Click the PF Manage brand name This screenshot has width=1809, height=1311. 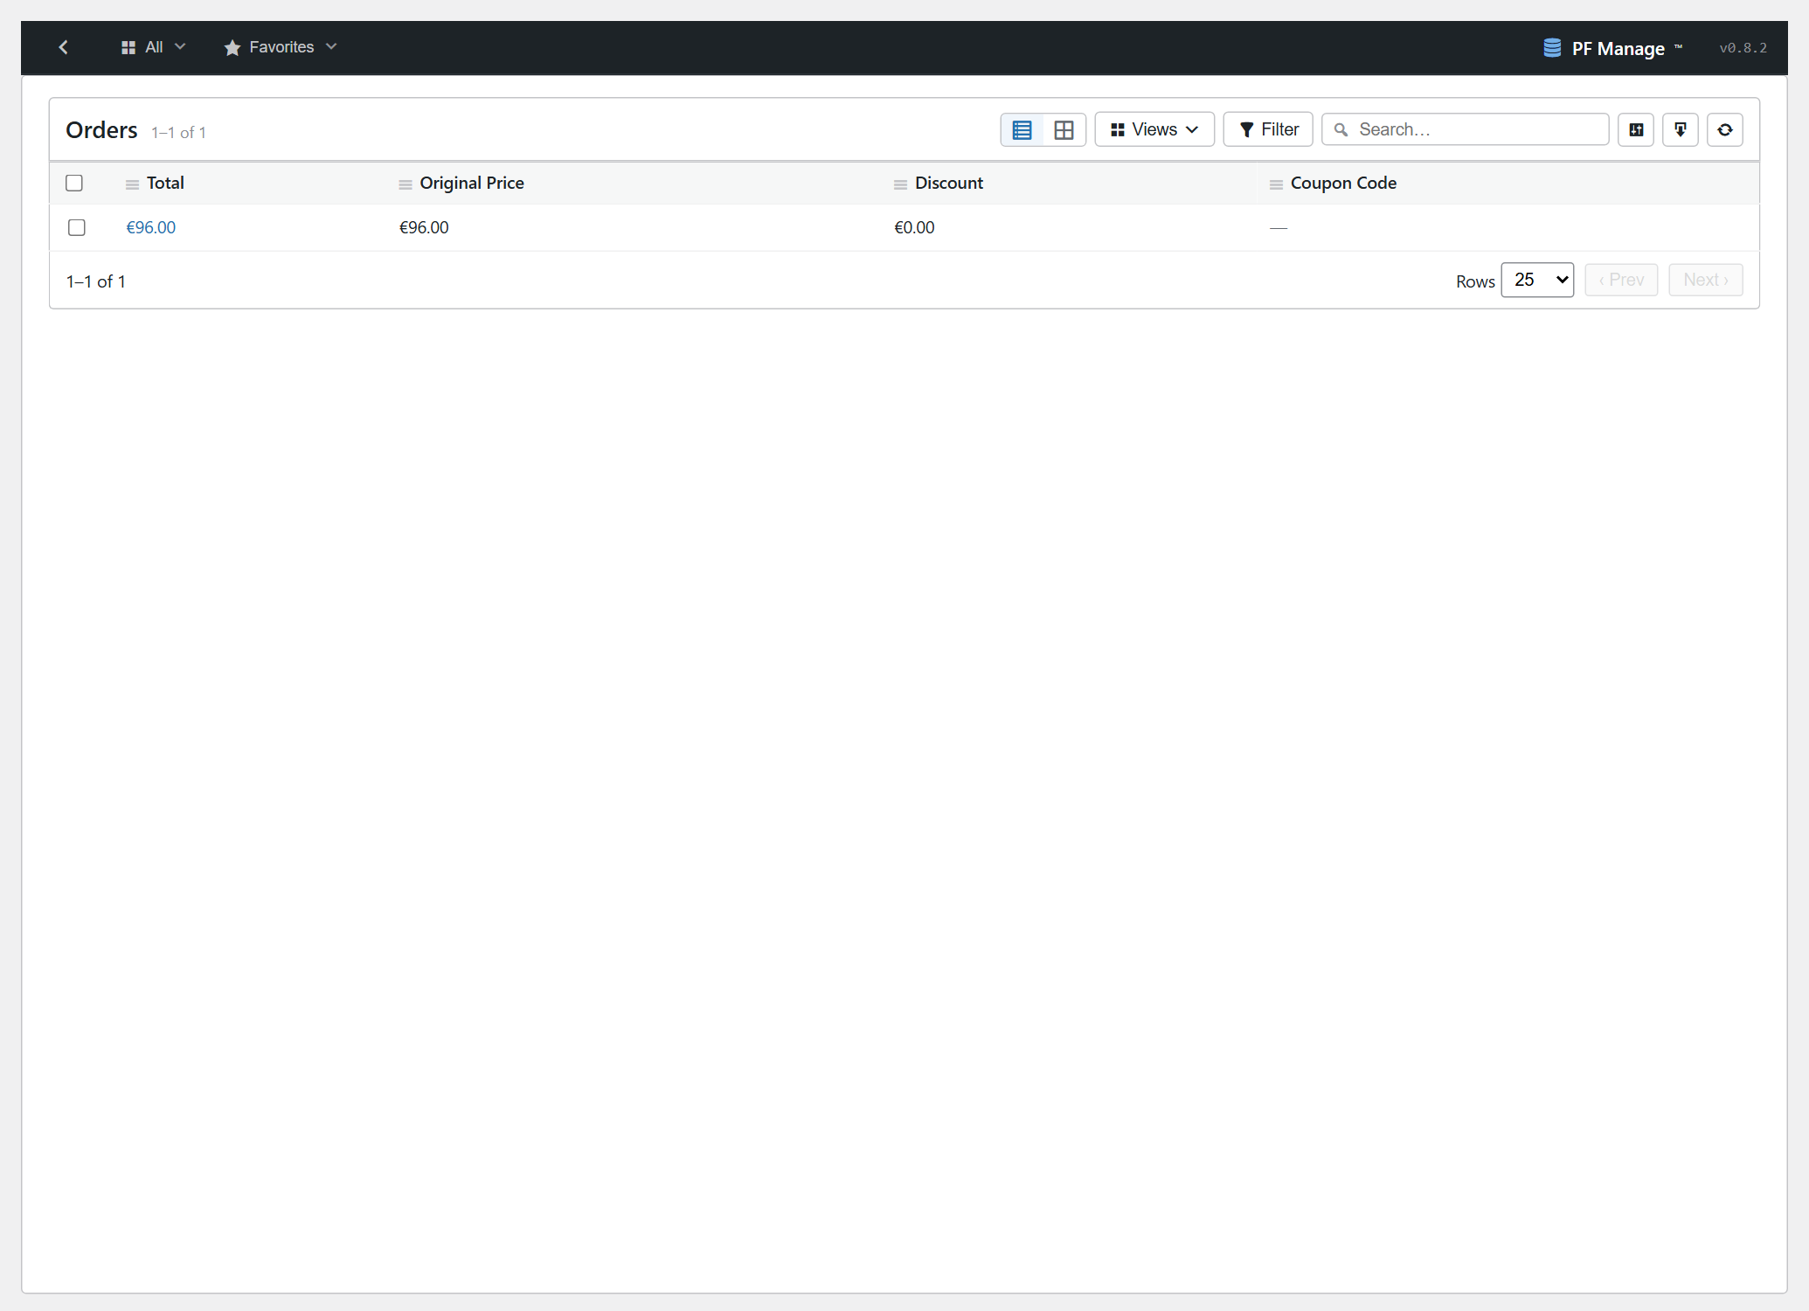click(x=1618, y=49)
